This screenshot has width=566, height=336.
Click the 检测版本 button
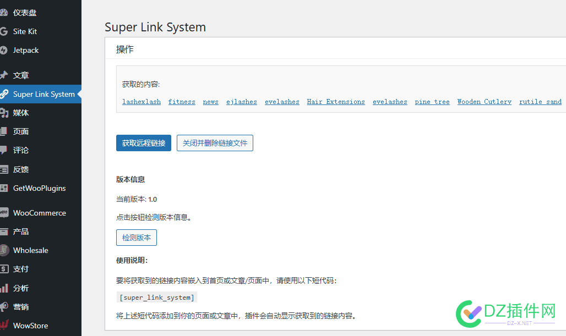click(x=137, y=238)
